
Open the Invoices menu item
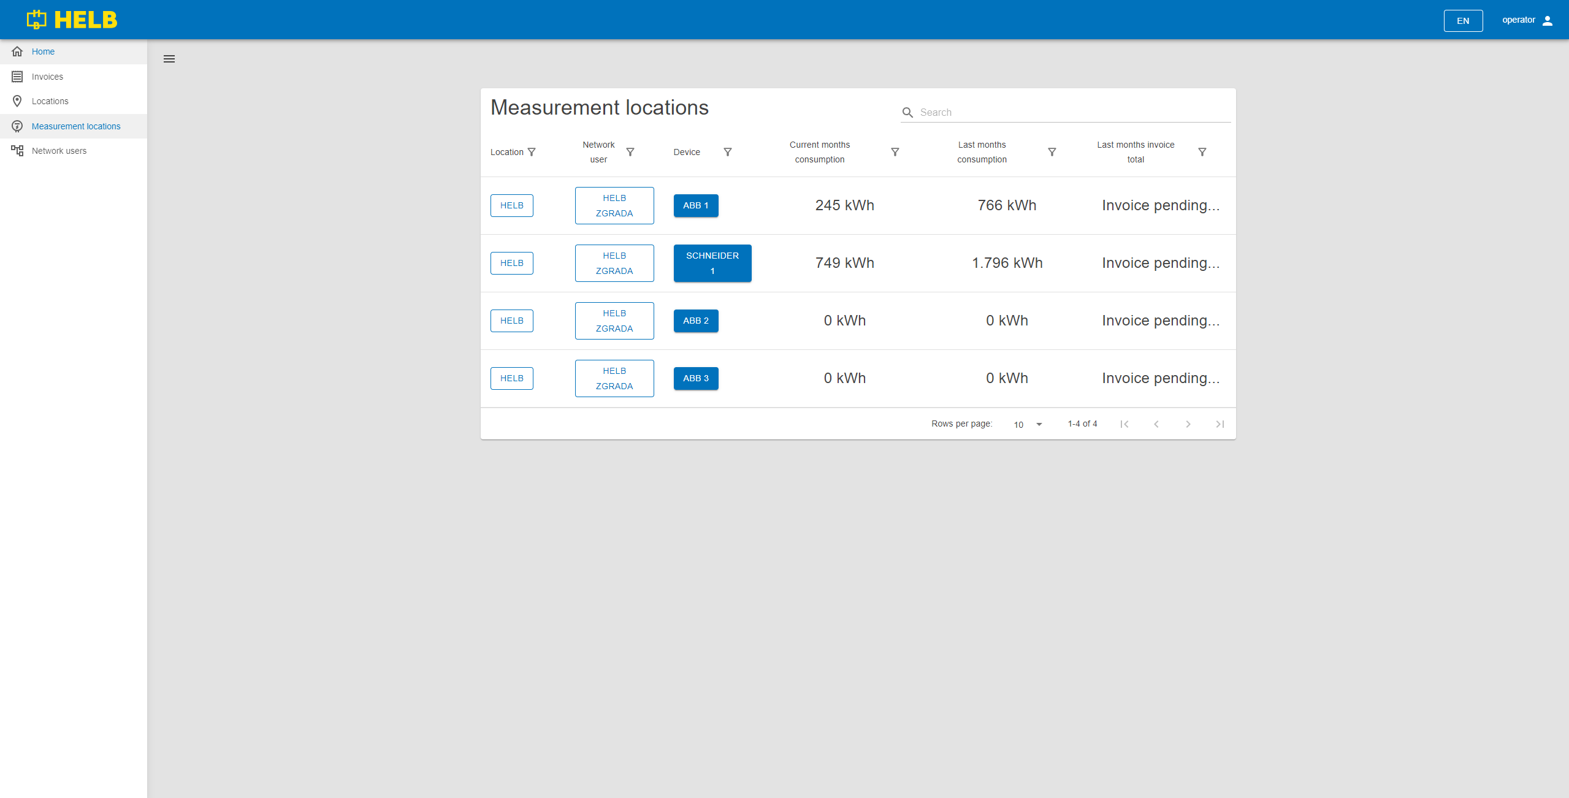click(74, 77)
